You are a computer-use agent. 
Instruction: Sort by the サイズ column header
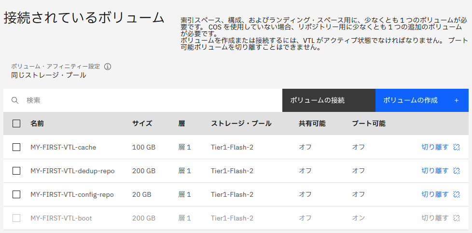[x=142, y=123]
